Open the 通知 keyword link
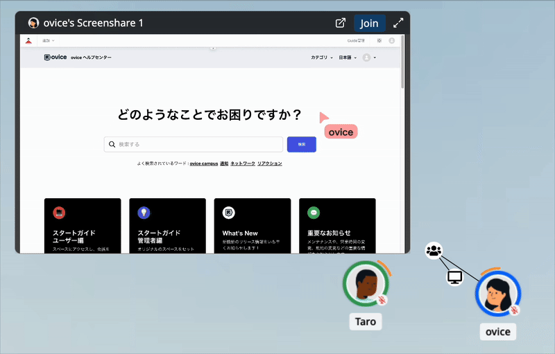 224,163
